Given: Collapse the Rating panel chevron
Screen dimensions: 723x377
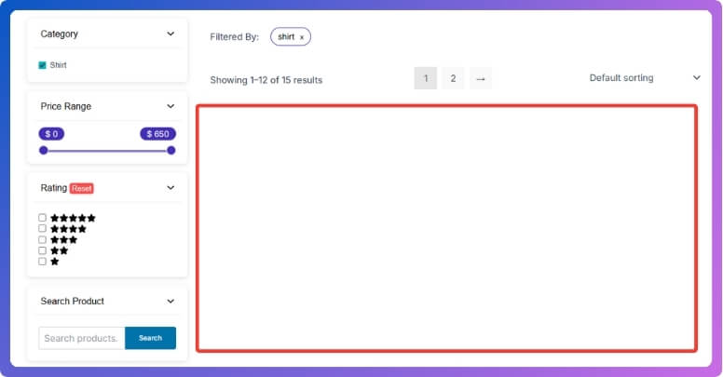Looking at the screenshot, I should click(171, 188).
